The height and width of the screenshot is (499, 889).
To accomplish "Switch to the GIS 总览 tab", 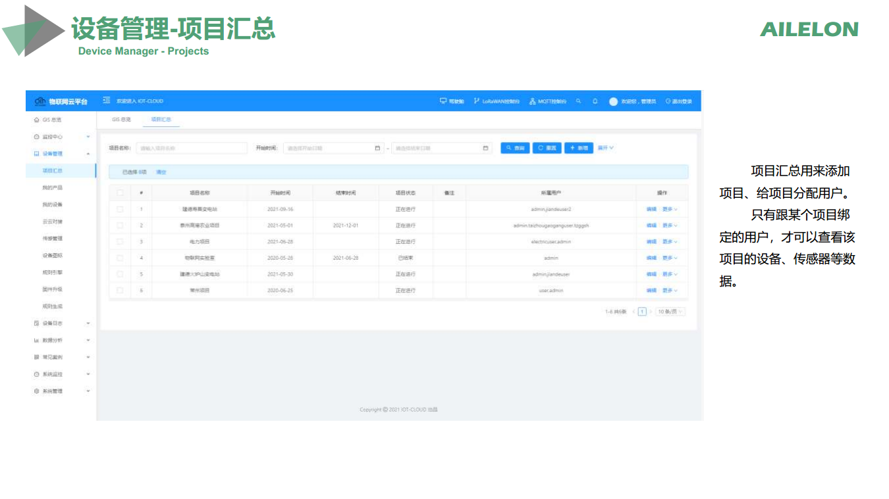I will point(121,120).
